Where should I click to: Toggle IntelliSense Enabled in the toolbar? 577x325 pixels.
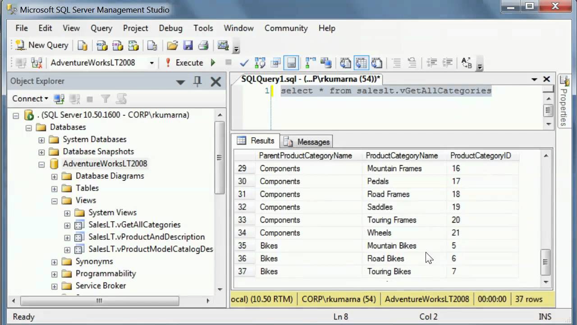pyautogui.click(x=291, y=63)
